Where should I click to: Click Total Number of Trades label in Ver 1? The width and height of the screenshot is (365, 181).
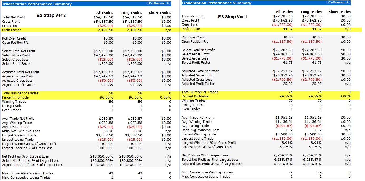(200, 92)
